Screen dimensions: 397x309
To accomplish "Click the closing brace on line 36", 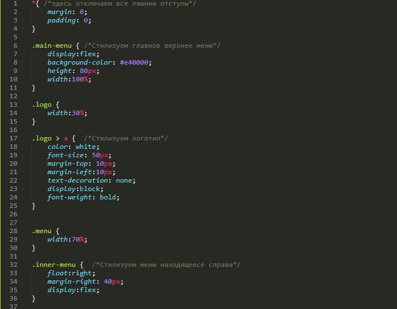I will (34, 299).
